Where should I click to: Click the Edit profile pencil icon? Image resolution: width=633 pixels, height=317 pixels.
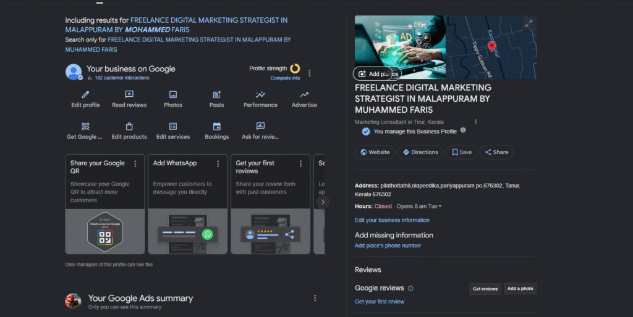[85, 95]
